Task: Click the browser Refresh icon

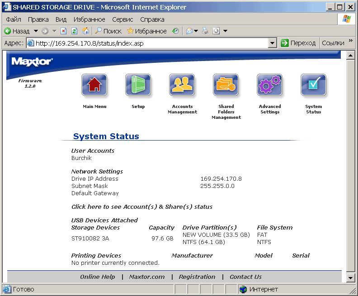Action: [74, 31]
